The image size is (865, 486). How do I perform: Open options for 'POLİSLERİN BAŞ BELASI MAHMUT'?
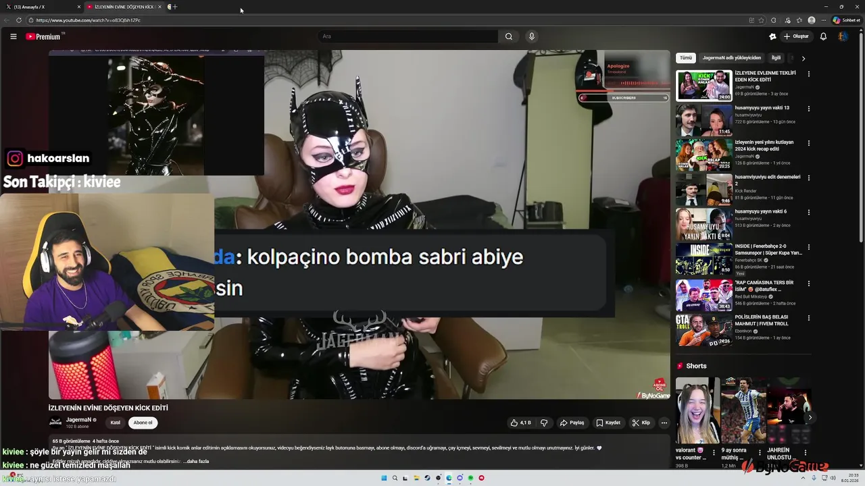pos(808,318)
